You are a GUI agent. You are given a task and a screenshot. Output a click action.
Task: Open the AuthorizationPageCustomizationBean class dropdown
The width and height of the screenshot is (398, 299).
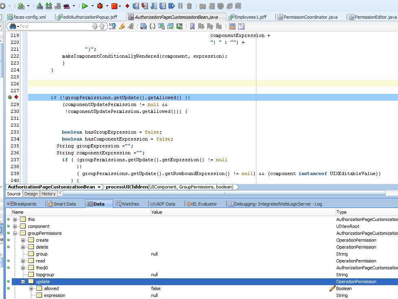point(99,187)
